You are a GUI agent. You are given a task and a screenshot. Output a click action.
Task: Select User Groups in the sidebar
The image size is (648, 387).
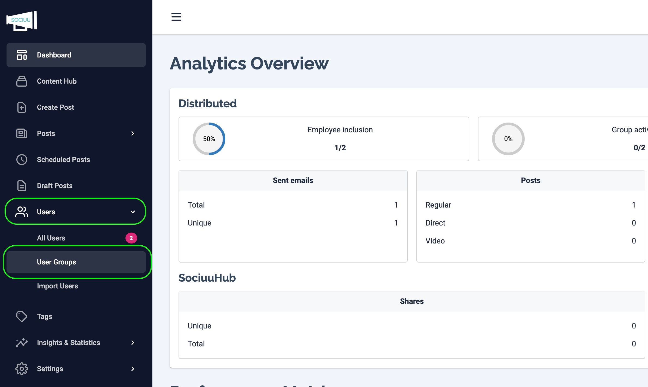coord(57,262)
